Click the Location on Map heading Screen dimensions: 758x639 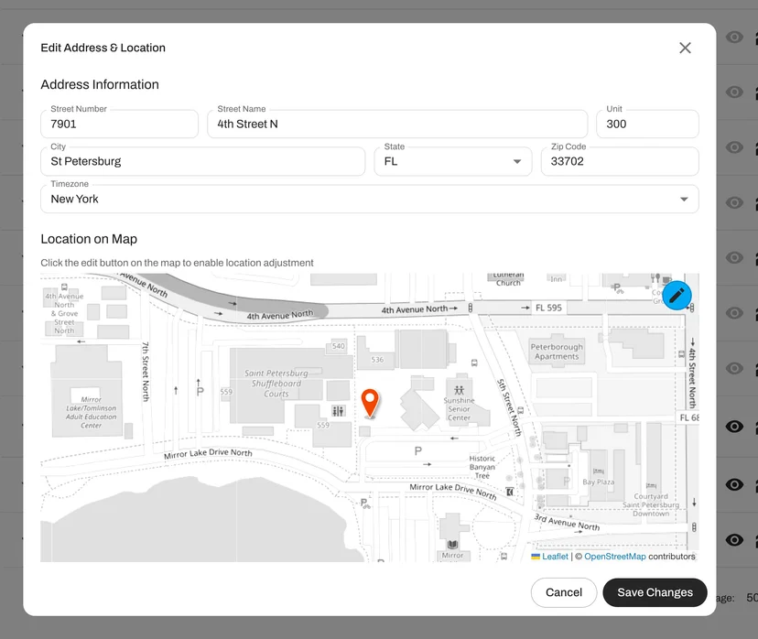pos(89,239)
